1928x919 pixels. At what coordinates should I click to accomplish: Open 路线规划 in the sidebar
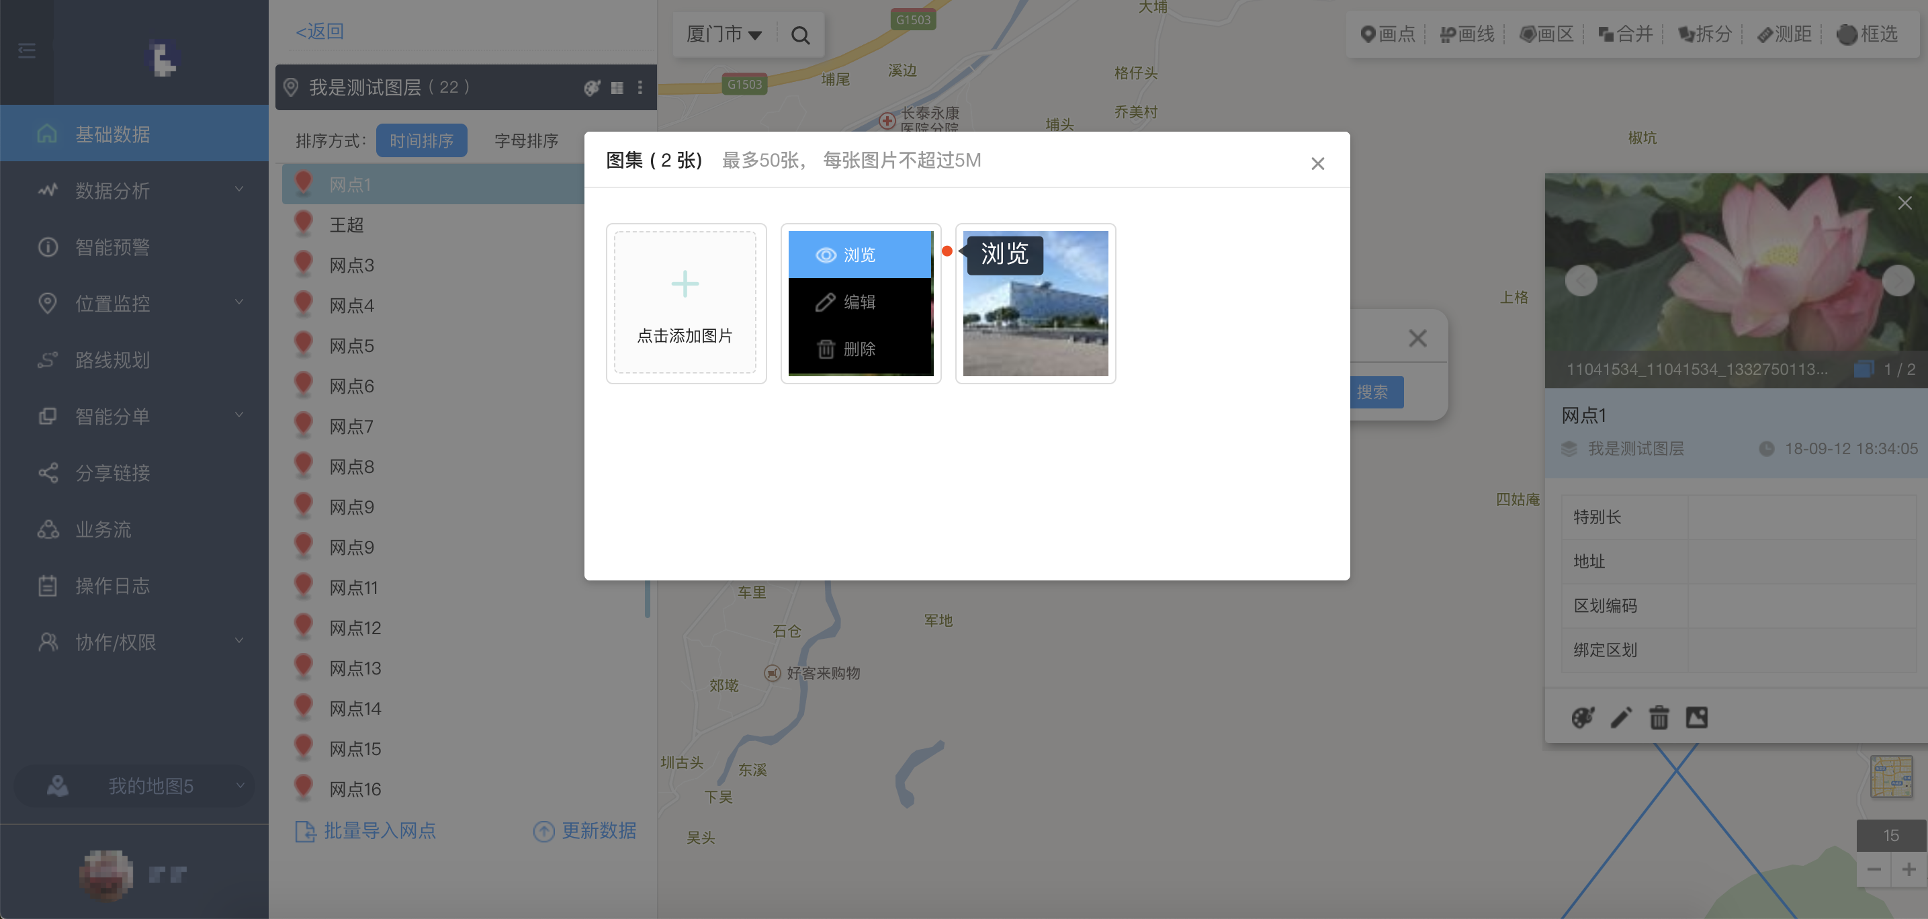click(x=134, y=360)
